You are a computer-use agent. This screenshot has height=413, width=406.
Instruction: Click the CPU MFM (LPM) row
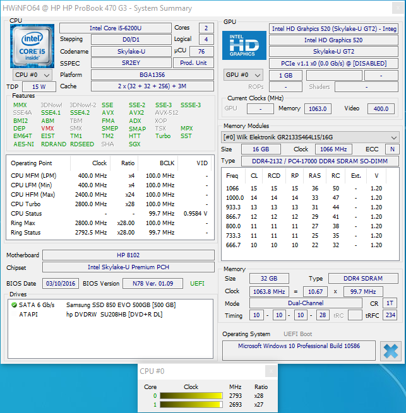click(110, 176)
